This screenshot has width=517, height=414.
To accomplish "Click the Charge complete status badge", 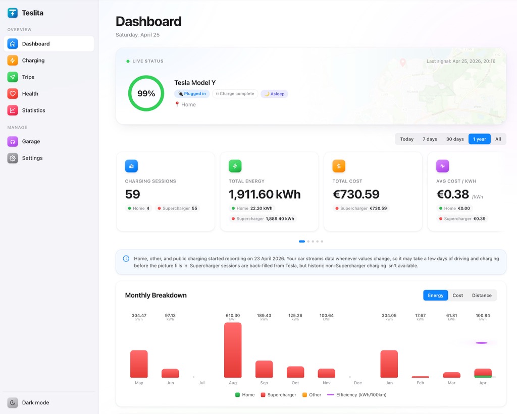I will (x=235, y=94).
